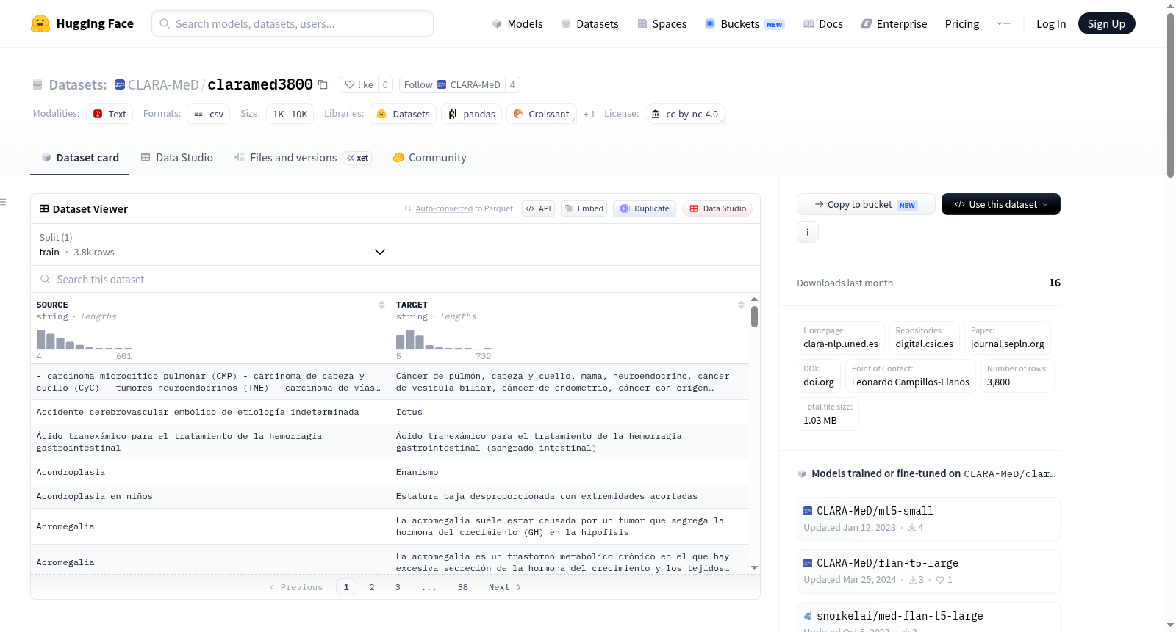Click the Hugging Face logo icon
1176x632 pixels.
(x=40, y=23)
